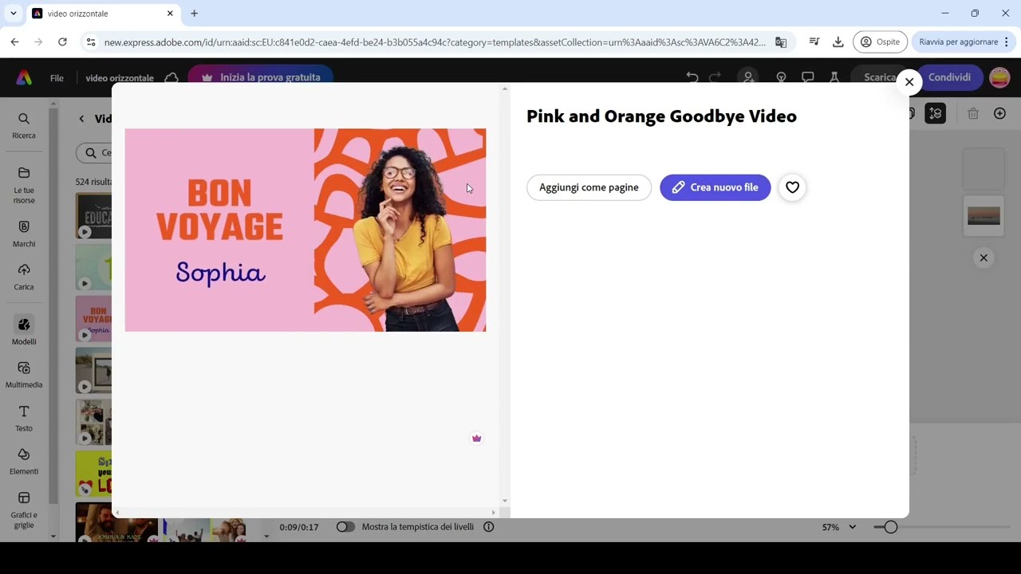Select the Educa chalkboard template thumbnail
This screenshot has height=574, width=1021.
(93, 215)
